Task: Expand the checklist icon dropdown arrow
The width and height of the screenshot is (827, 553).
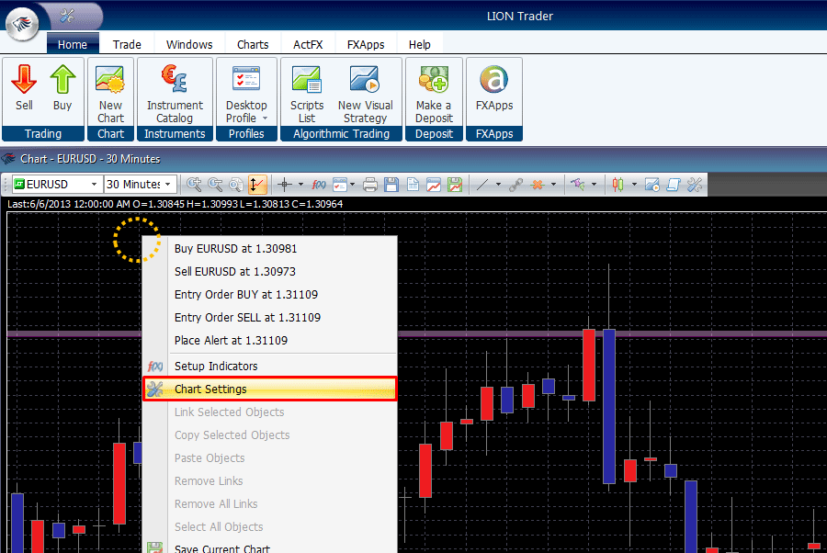Action: (x=352, y=184)
